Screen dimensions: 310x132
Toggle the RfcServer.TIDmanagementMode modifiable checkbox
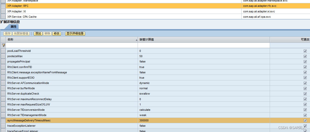pyautogui.click(x=305, y=115)
